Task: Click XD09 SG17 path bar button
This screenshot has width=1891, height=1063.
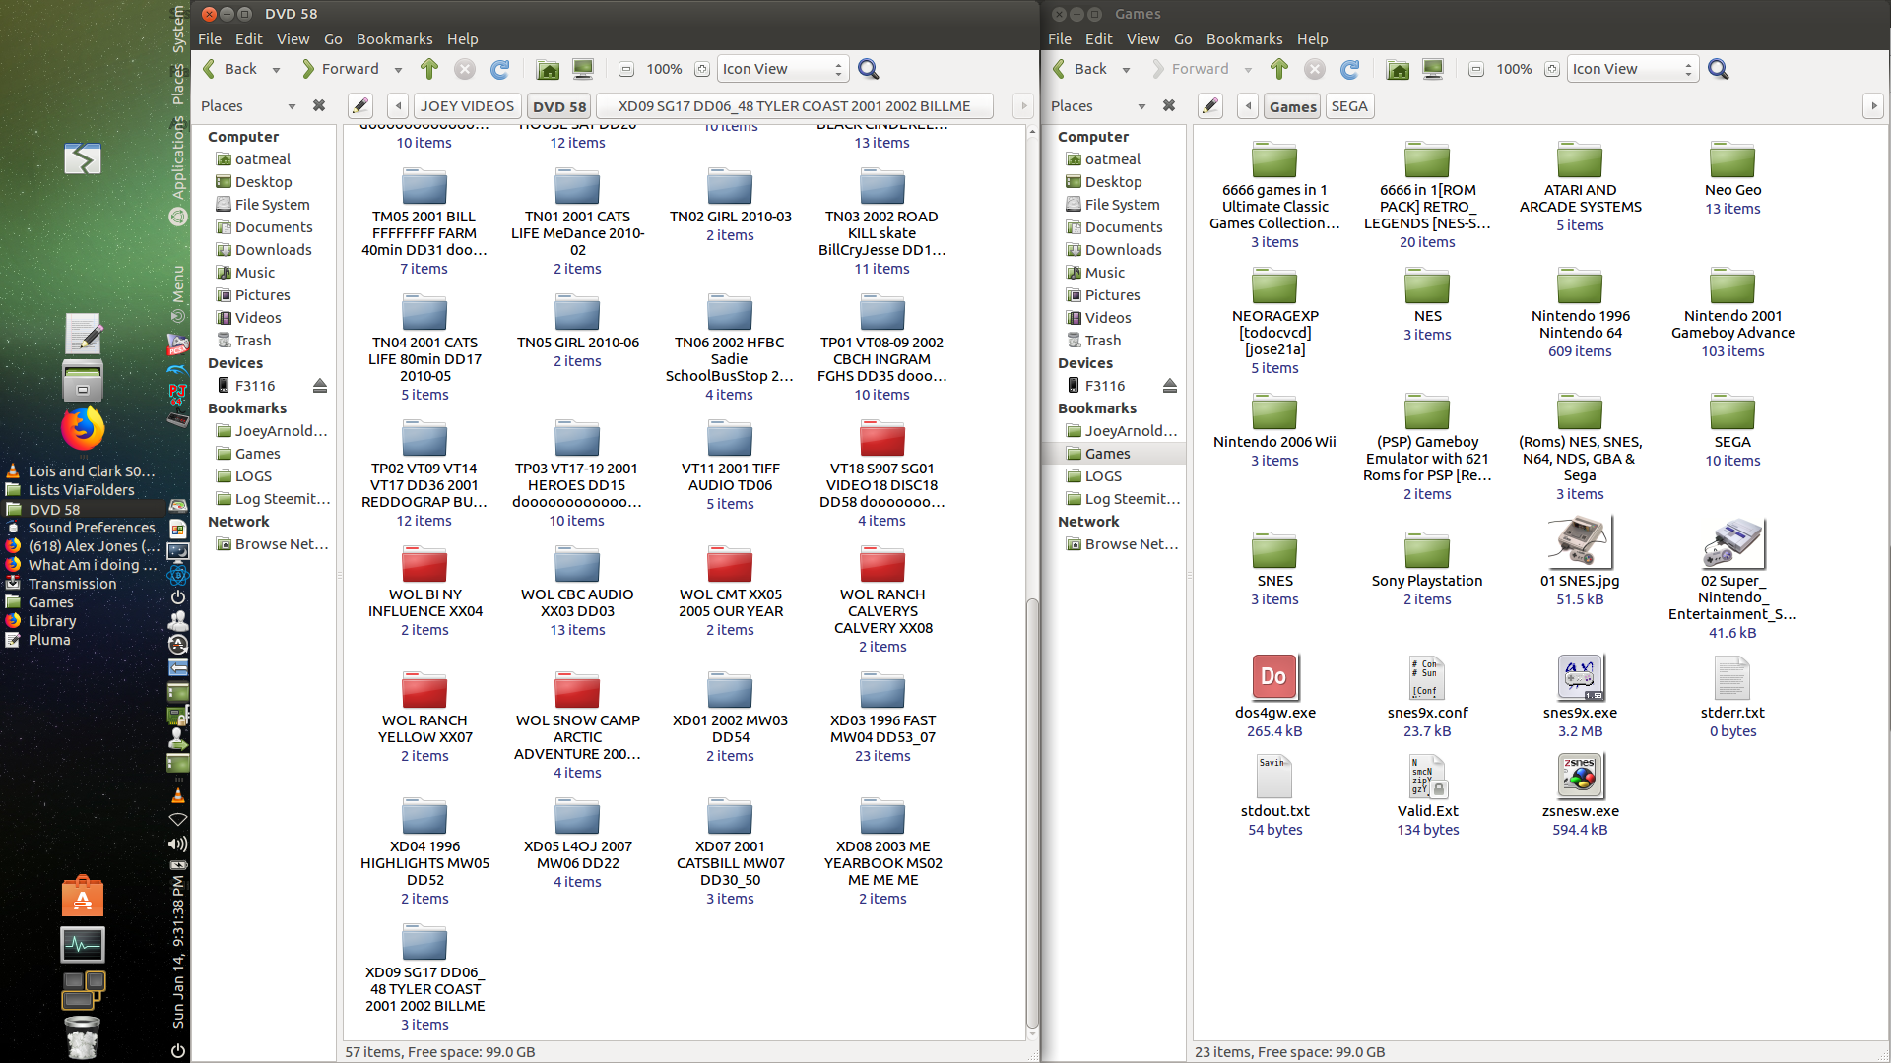Action: click(x=794, y=106)
